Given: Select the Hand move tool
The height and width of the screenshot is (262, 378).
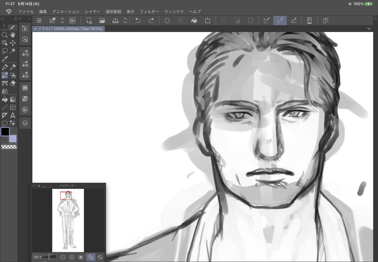Looking at the screenshot, I should [x=13, y=35].
